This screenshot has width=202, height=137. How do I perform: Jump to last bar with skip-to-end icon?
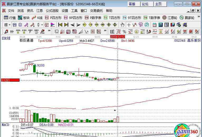coord(66,25)
